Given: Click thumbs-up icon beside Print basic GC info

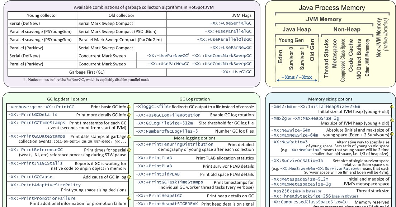Looking at the screenshot, I should tap(129, 107).
